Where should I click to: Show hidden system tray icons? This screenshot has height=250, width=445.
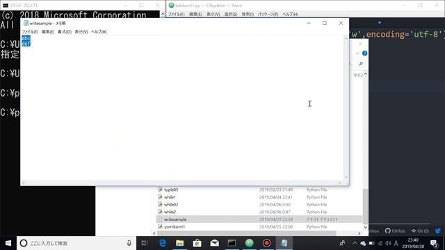(355, 243)
